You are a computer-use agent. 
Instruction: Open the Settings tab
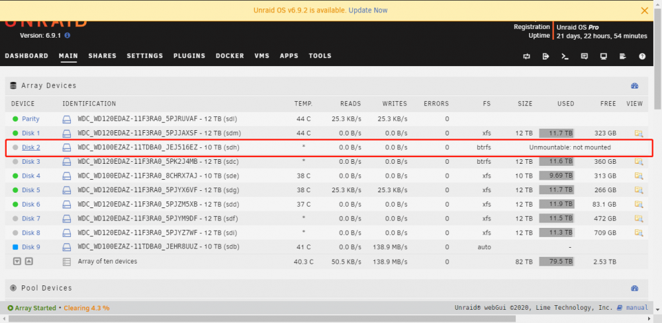tap(145, 56)
